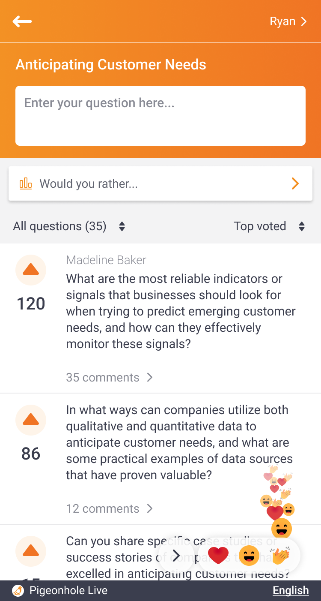The width and height of the screenshot is (321, 601).
Task: Upvote the case studies question
Action: coord(31,550)
